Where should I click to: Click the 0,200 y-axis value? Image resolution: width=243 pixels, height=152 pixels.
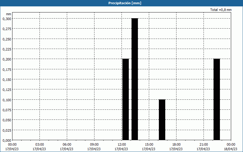tap(7, 59)
